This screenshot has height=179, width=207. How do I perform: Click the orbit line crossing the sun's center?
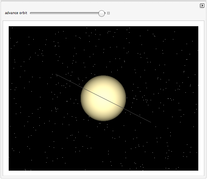[x=103, y=98]
